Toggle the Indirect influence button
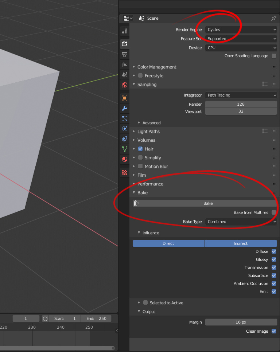This screenshot has width=280, height=352. coord(241,243)
